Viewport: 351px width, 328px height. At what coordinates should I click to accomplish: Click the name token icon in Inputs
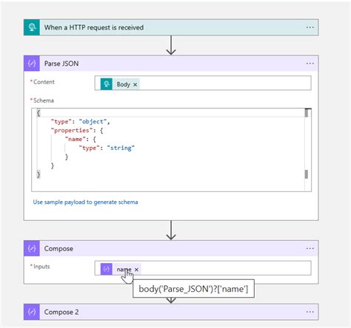tap(107, 269)
